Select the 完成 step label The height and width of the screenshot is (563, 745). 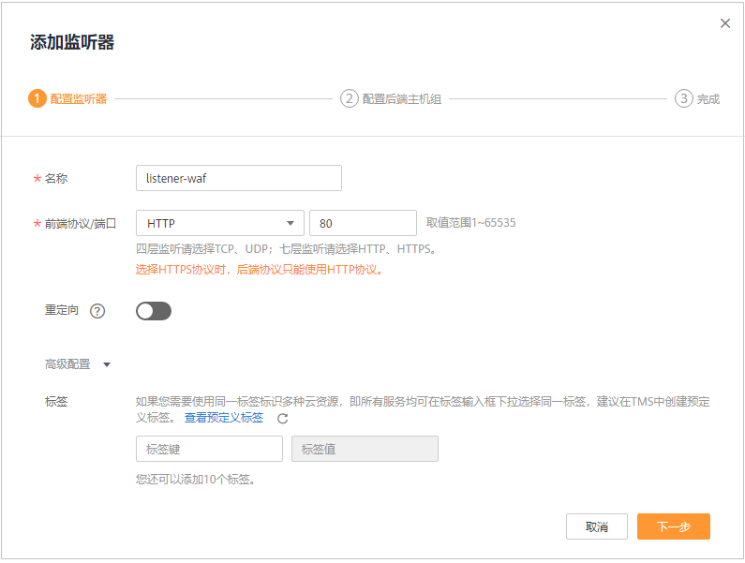coord(708,99)
